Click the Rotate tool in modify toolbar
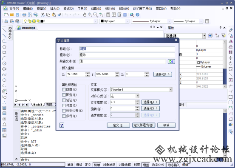The width and height of the screenshot is (235, 168). pos(231,63)
